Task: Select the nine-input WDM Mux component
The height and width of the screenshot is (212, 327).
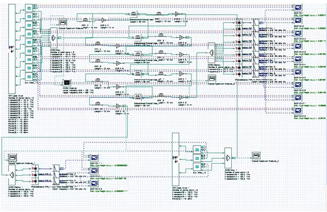Action: [54, 38]
